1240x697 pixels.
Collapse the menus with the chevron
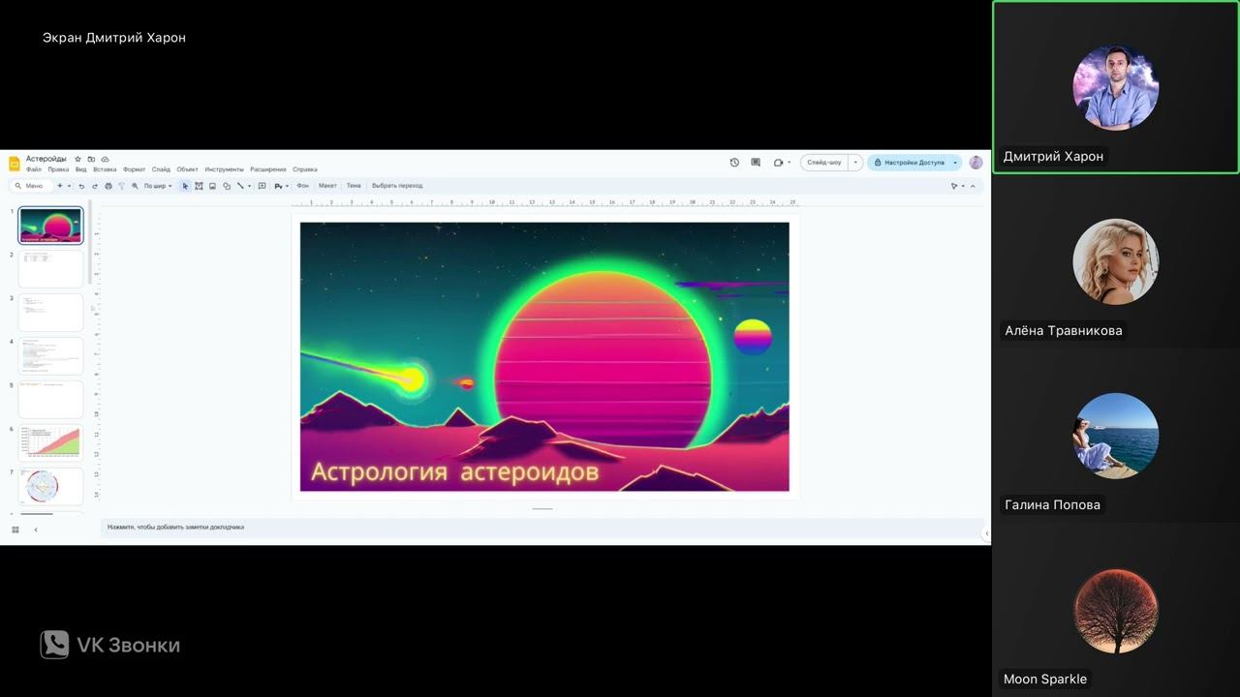(973, 186)
